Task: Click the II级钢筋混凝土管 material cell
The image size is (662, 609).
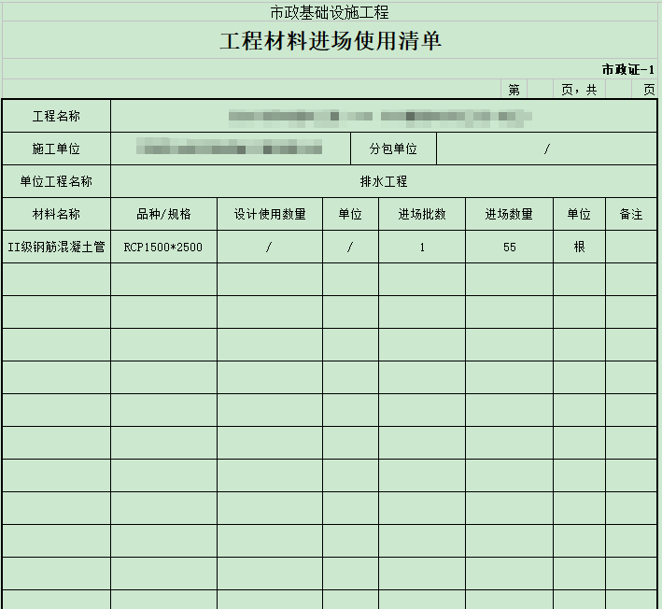Action: [x=56, y=248]
